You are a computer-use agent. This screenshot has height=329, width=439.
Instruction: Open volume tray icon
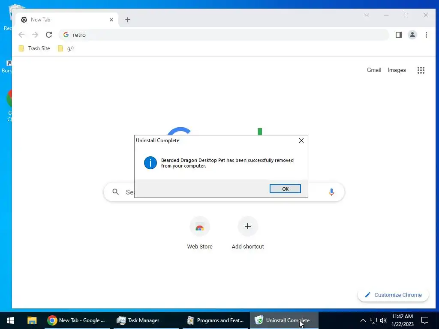(383, 320)
